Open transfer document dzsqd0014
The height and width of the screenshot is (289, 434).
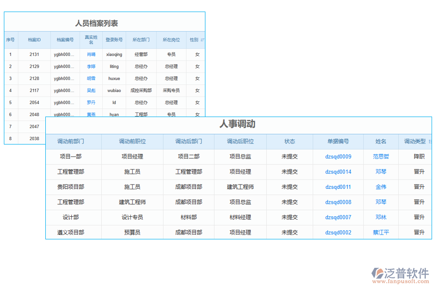pyautogui.click(x=338, y=171)
